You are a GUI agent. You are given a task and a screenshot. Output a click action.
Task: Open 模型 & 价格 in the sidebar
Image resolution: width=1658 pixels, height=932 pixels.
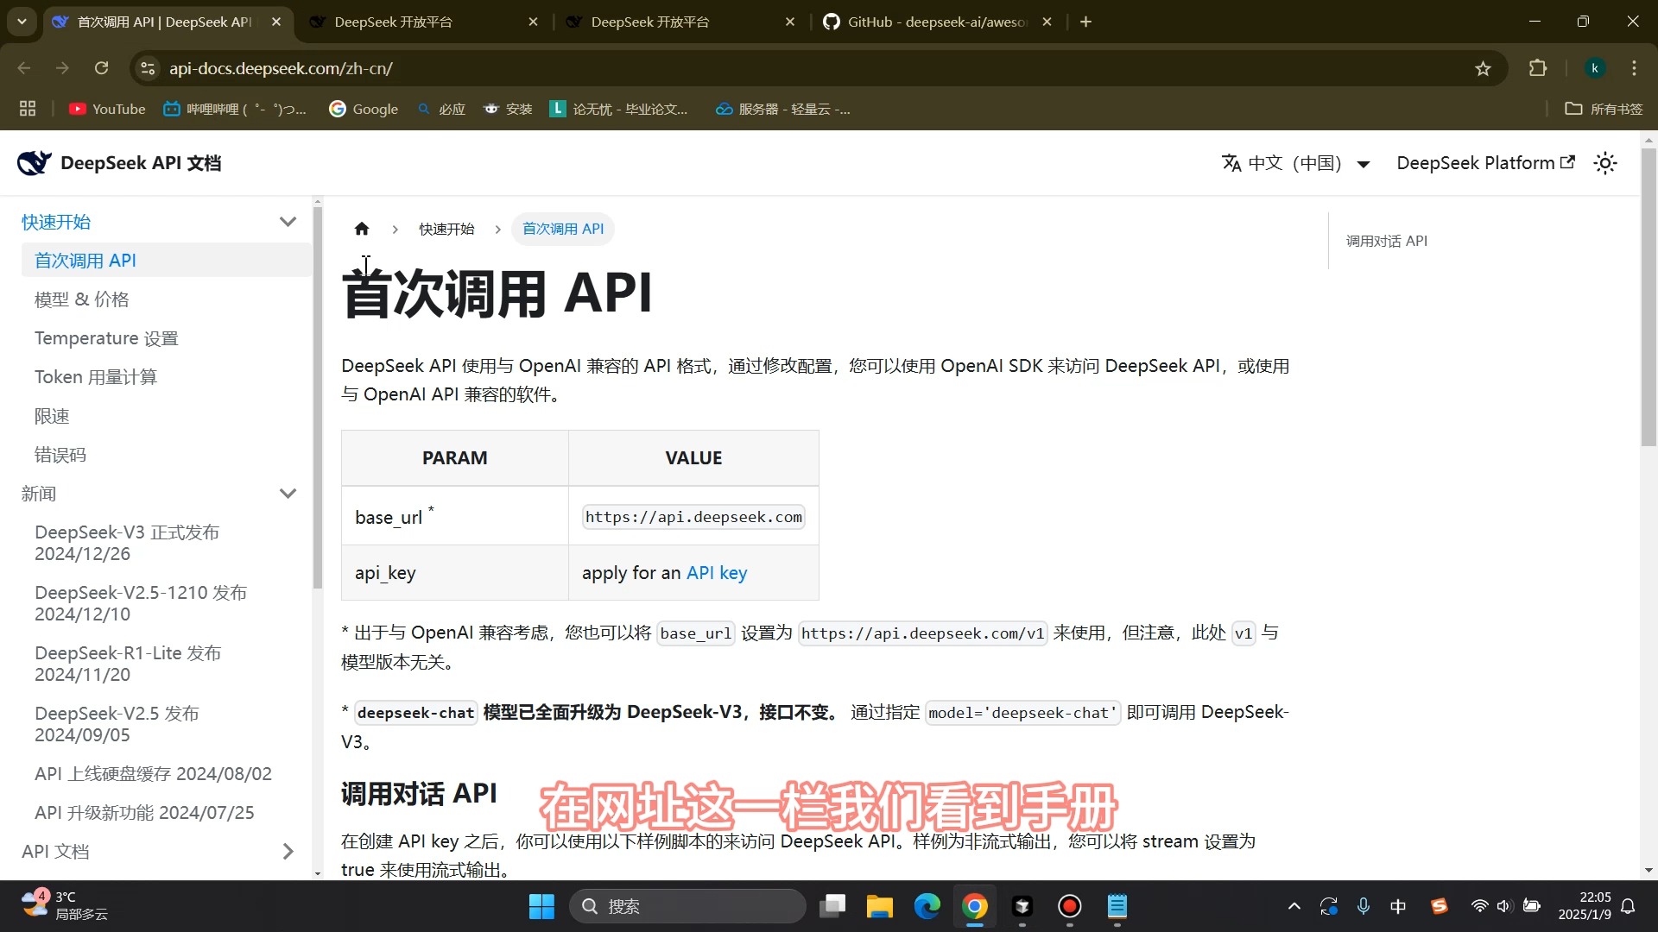82,299
